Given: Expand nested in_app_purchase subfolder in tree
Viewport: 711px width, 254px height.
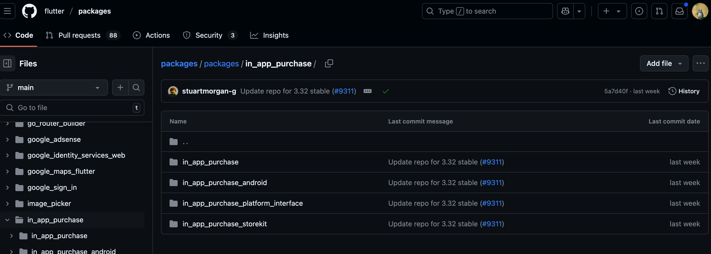Looking at the screenshot, I should point(11,236).
